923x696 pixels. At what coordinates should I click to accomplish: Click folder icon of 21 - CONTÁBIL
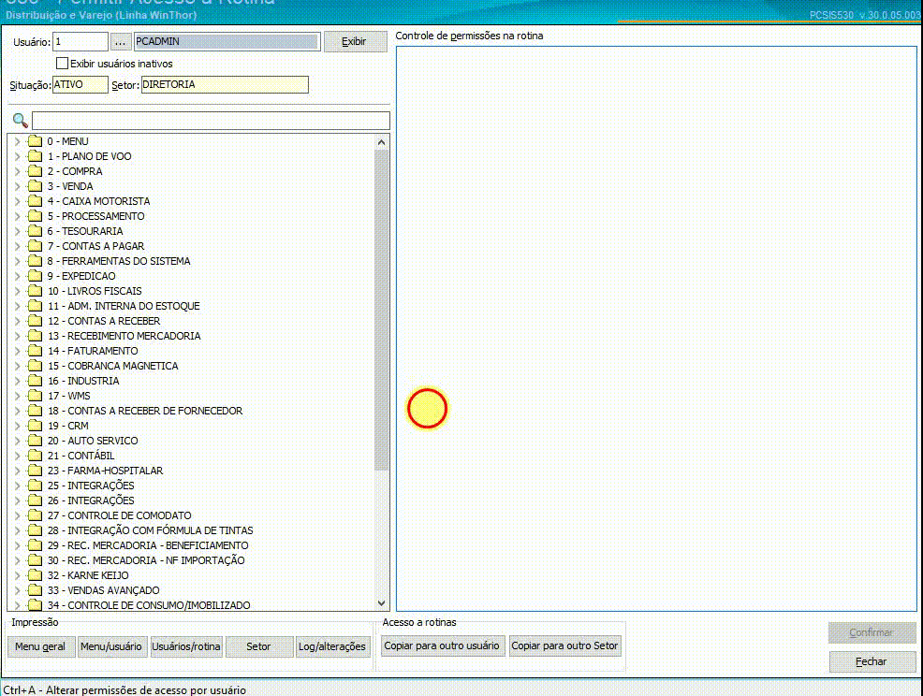36,456
